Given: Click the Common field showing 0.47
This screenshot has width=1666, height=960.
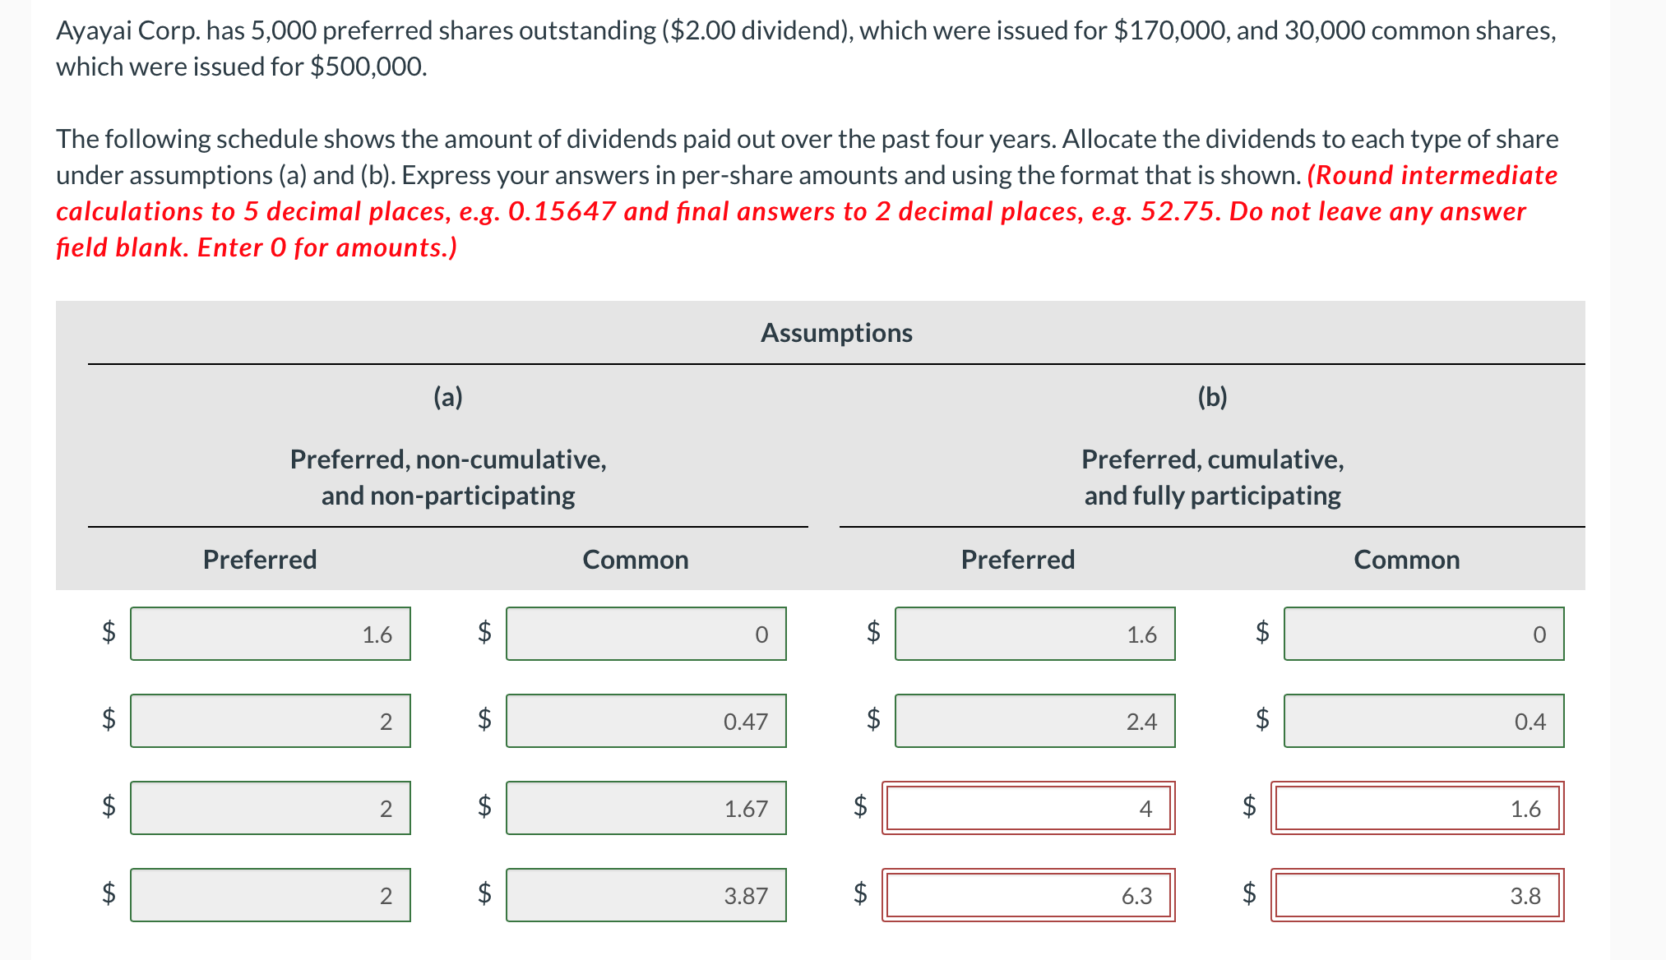Looking at the screenshot, I should (646, 721).
